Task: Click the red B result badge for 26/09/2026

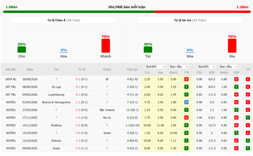Action: tap(186, 79)
